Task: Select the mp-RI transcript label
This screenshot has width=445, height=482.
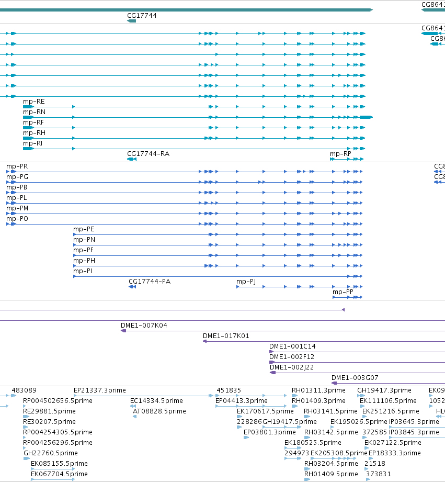Action: [x=32, y=143]
